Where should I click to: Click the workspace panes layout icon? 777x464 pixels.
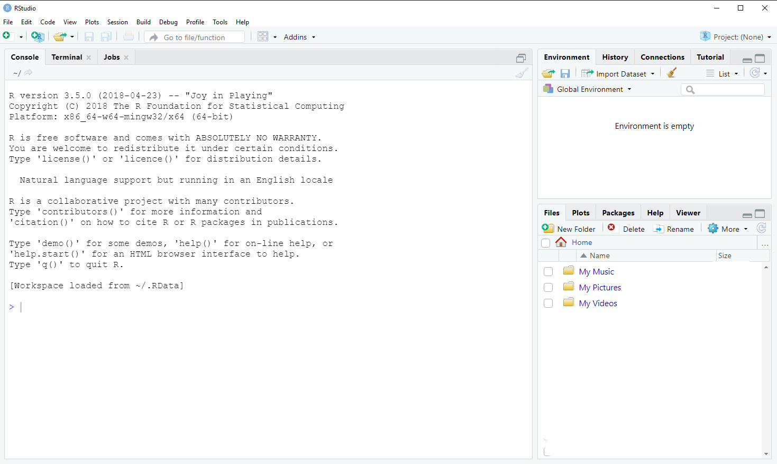(x=262, y=36)
